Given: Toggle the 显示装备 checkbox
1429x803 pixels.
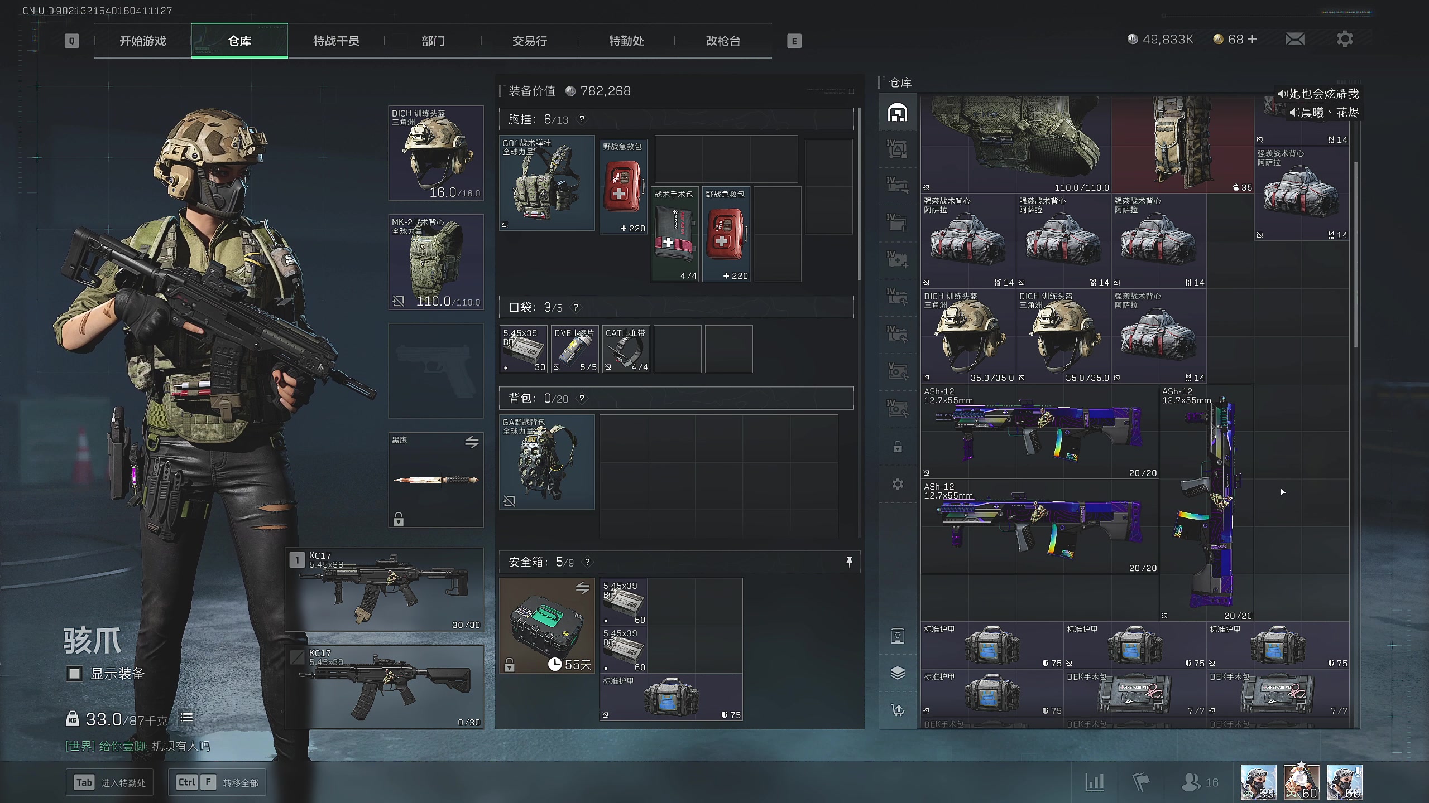Looking at the screenshot, I should coord(74,674).
